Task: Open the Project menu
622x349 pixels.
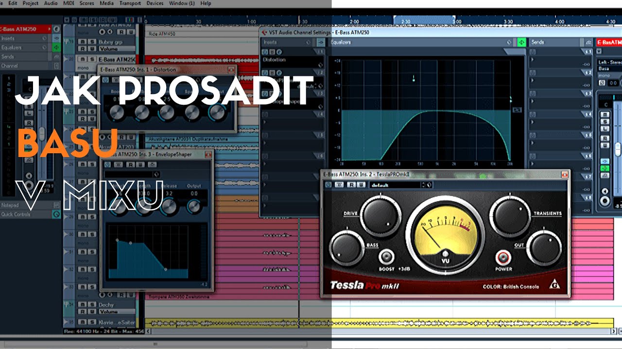Action: 30,3
